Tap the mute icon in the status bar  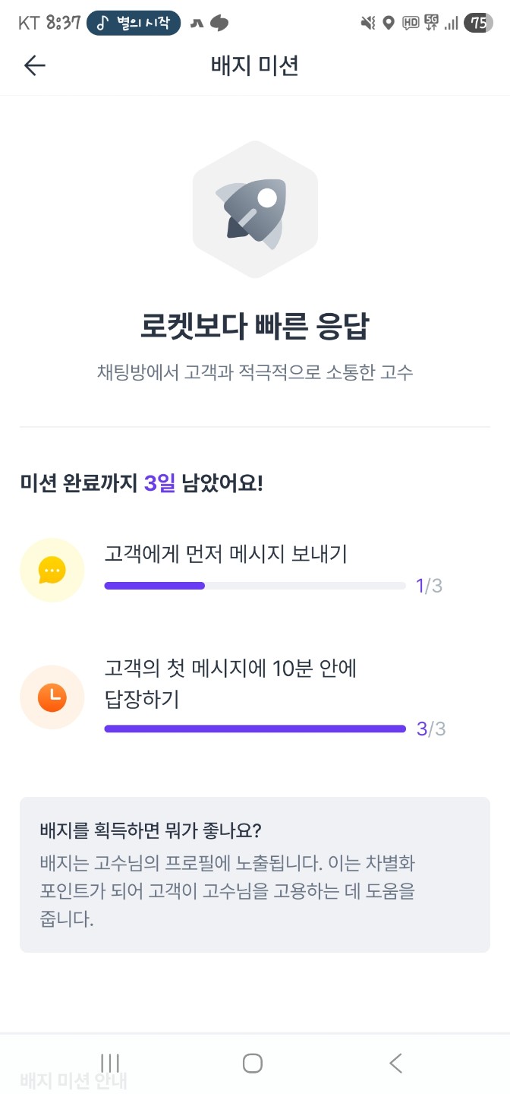click(367, 24)
